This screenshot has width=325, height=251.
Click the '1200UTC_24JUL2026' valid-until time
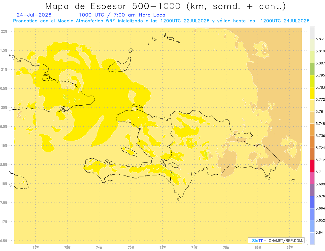tap(285, 21)
